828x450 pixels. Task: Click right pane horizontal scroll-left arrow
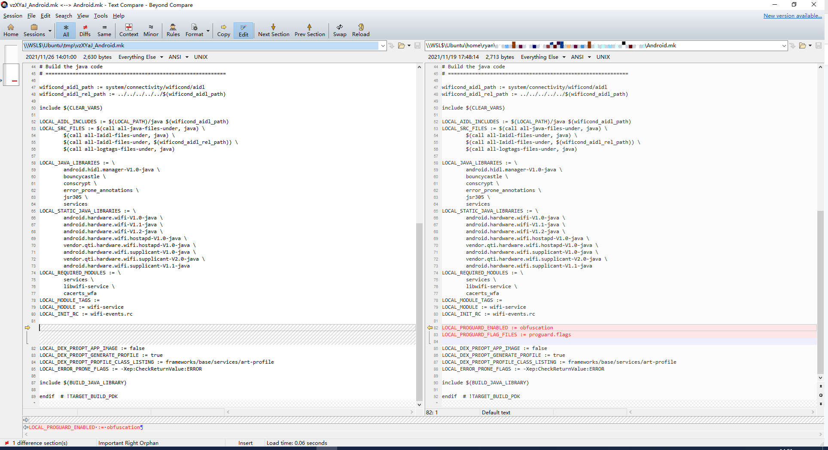(630, 412)
